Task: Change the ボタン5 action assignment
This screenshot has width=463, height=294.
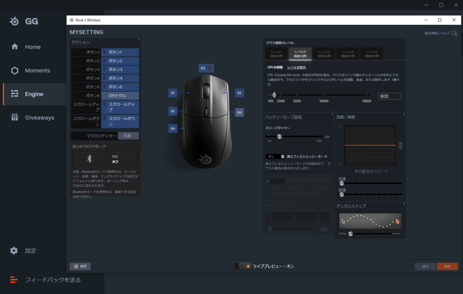Action: [x=120, y=87]
